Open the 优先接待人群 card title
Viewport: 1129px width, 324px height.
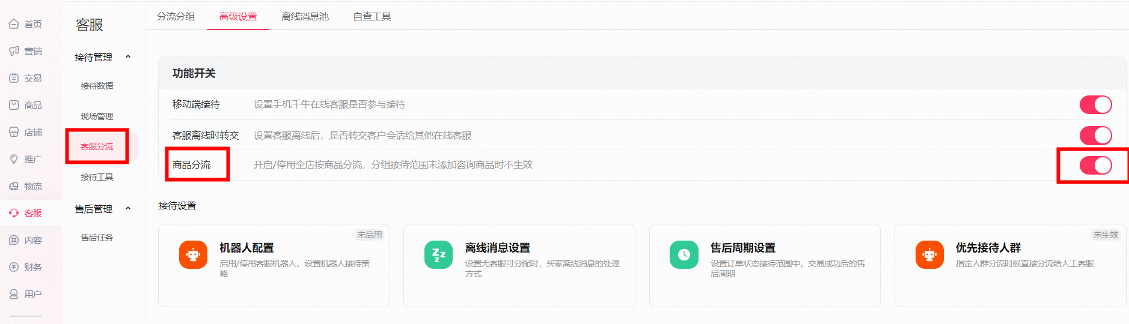(988, 248)
